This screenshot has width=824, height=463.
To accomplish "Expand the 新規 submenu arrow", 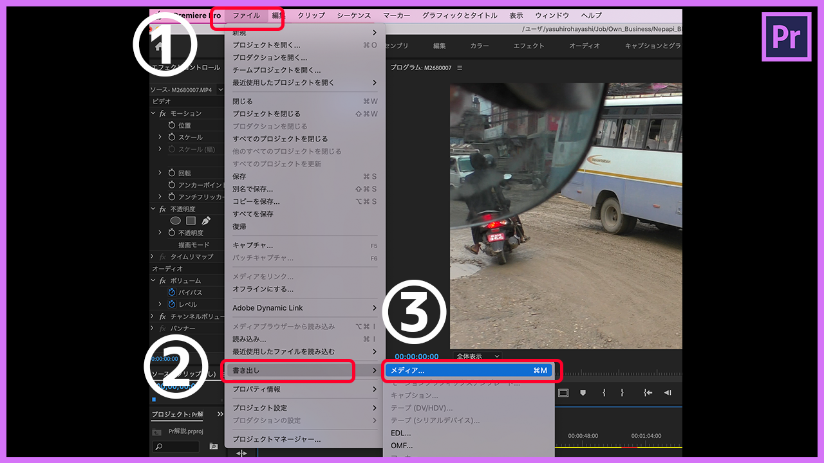I will [375, 33].
